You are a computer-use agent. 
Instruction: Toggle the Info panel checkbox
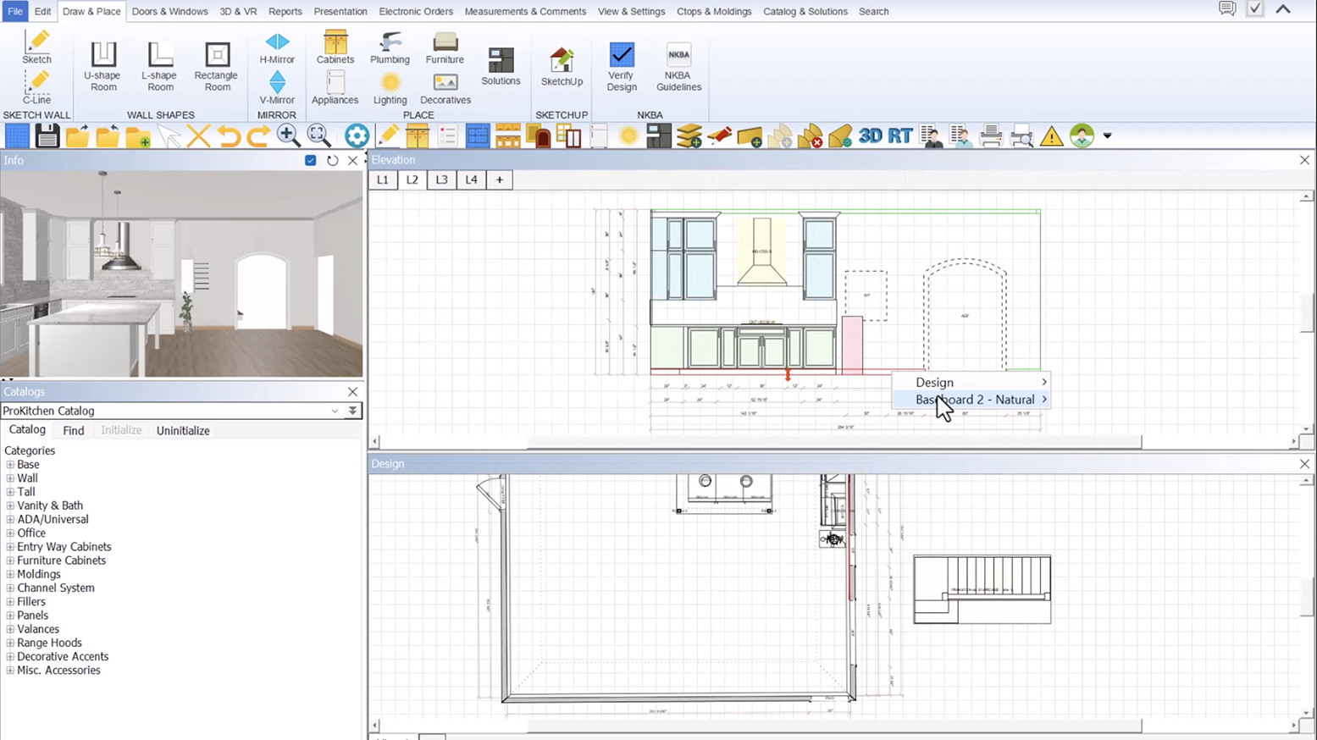coord(310,160)
